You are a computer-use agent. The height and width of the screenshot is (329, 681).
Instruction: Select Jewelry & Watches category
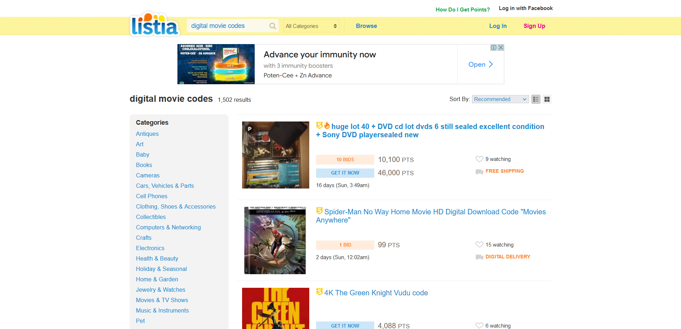pyautogui.click(x=161, y=290)
